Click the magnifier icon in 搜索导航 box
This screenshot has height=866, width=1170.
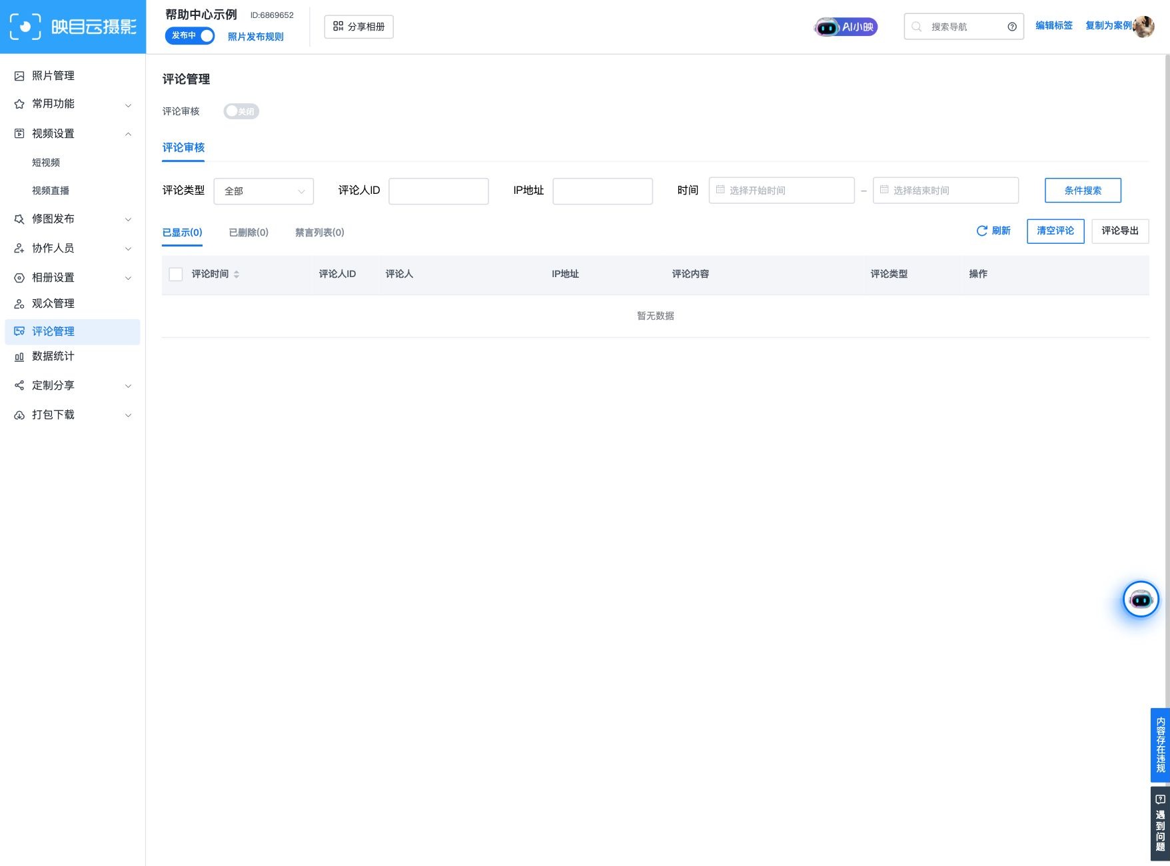click(917, 27)
